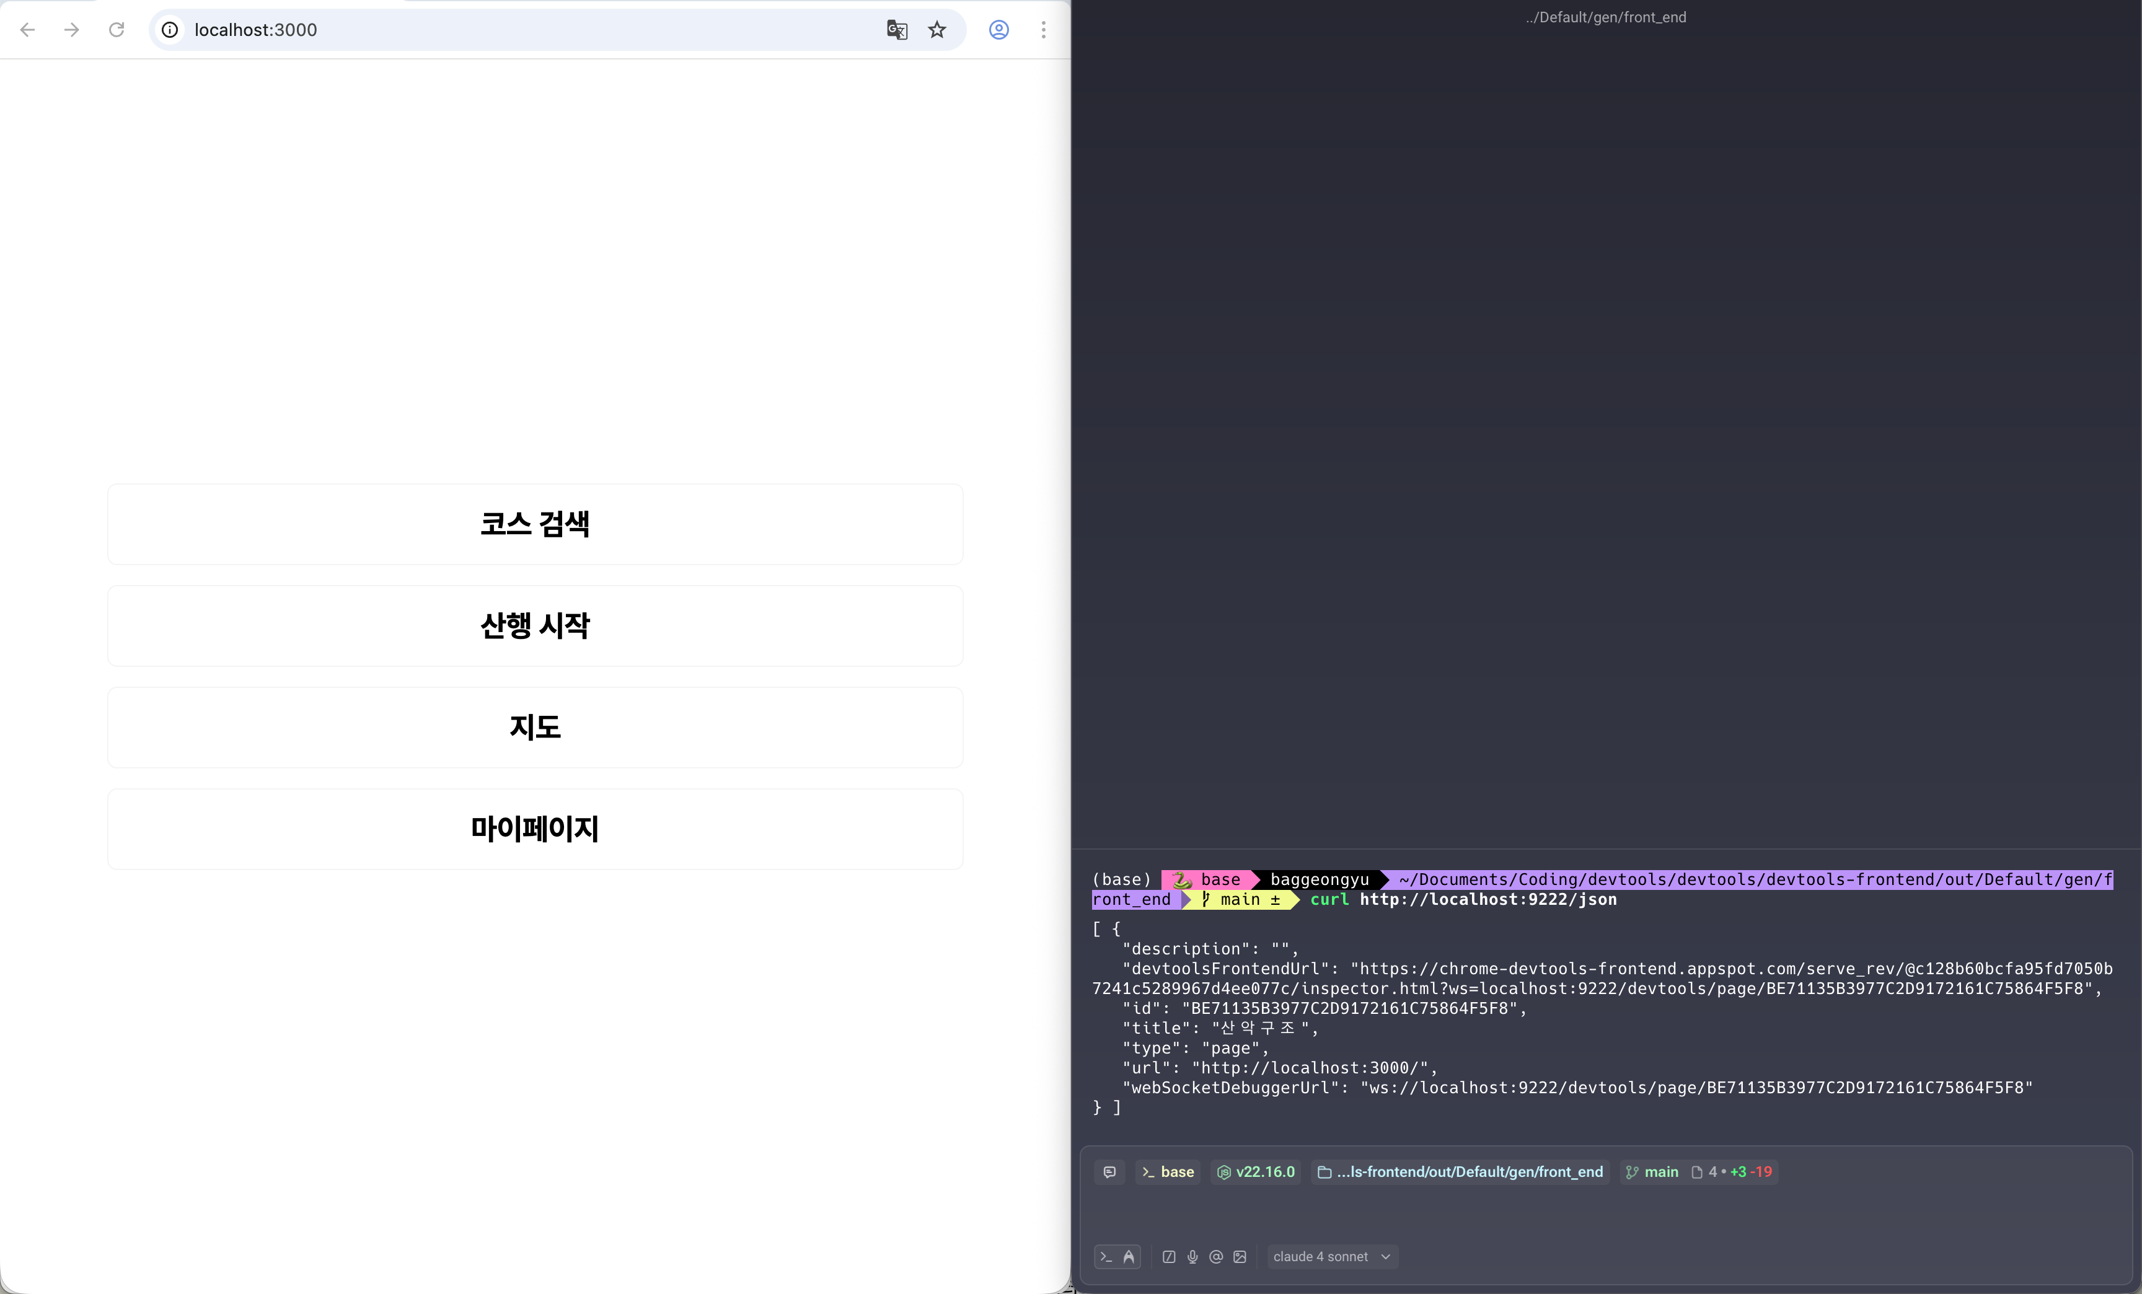Click the site information icon
The width and height of the screenshot is (2142, 1294).
[170, 30]
